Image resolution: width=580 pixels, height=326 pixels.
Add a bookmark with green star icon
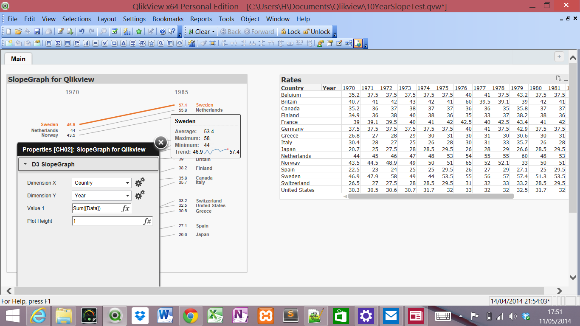coord(139,31)
